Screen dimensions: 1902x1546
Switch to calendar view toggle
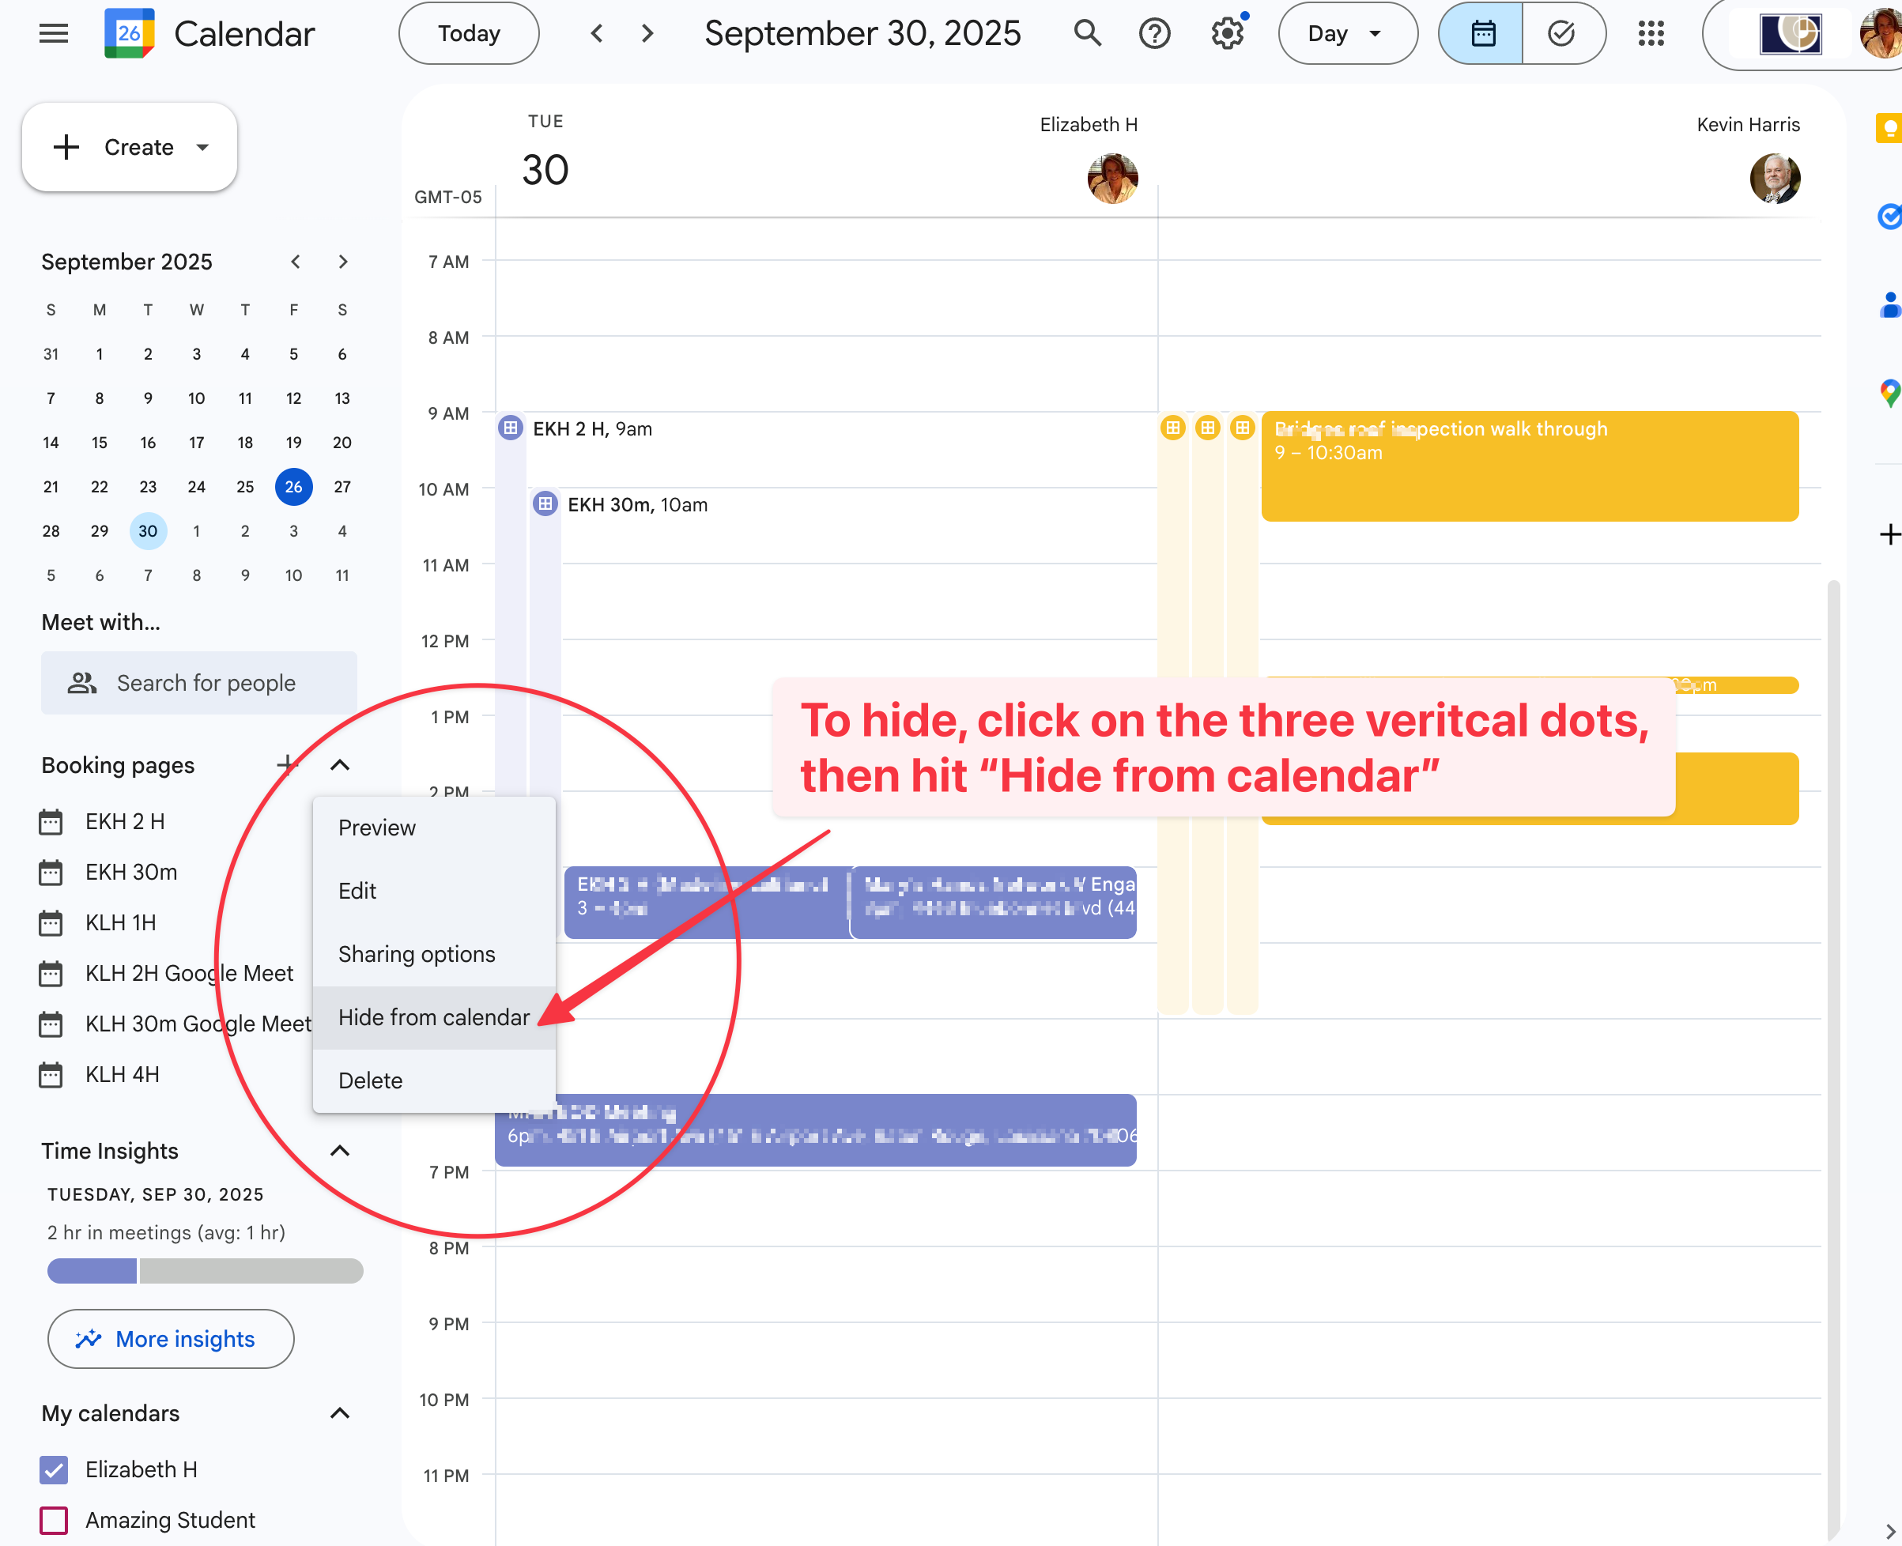click(x=1482, y=34)
